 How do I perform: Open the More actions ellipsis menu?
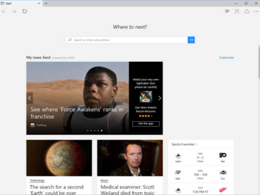(x=256, y=11)
